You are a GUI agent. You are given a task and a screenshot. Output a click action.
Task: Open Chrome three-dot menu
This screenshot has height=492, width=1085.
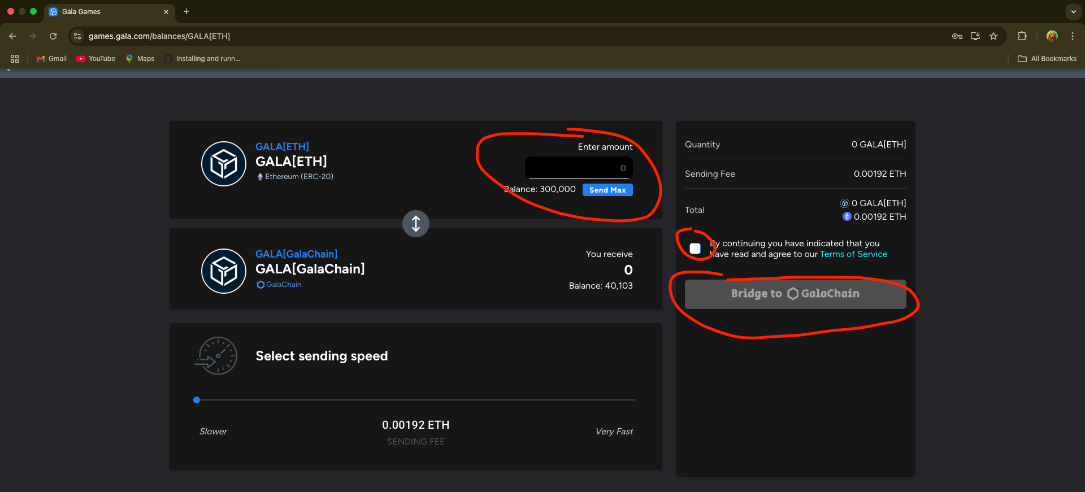tap(1073, 36)
